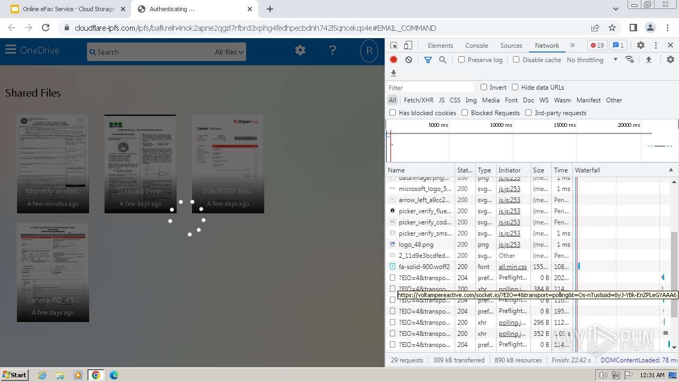Click the import HAR upload icon

click(x=648, y=60)
